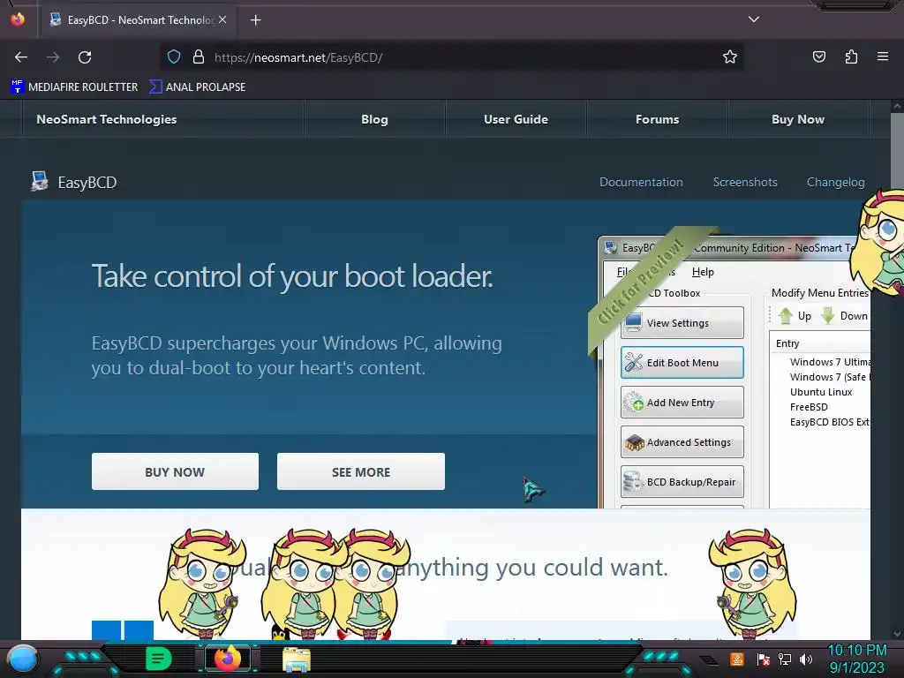Open the Help menu in preview window
This screenshot has height=678, width=904.
pyautogui.click(x=703, y=272)
